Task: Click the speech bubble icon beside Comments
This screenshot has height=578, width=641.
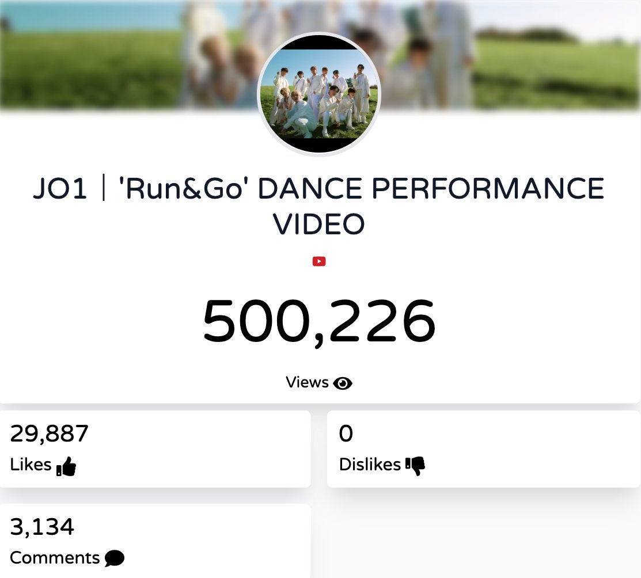Action: click(x=115, y=558)
